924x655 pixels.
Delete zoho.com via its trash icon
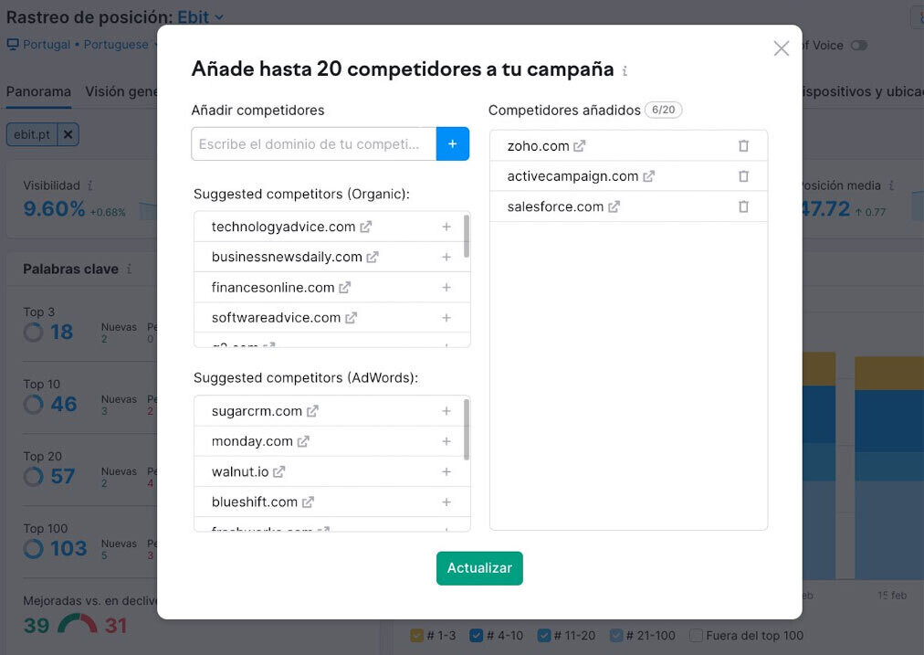coord(744,145)
